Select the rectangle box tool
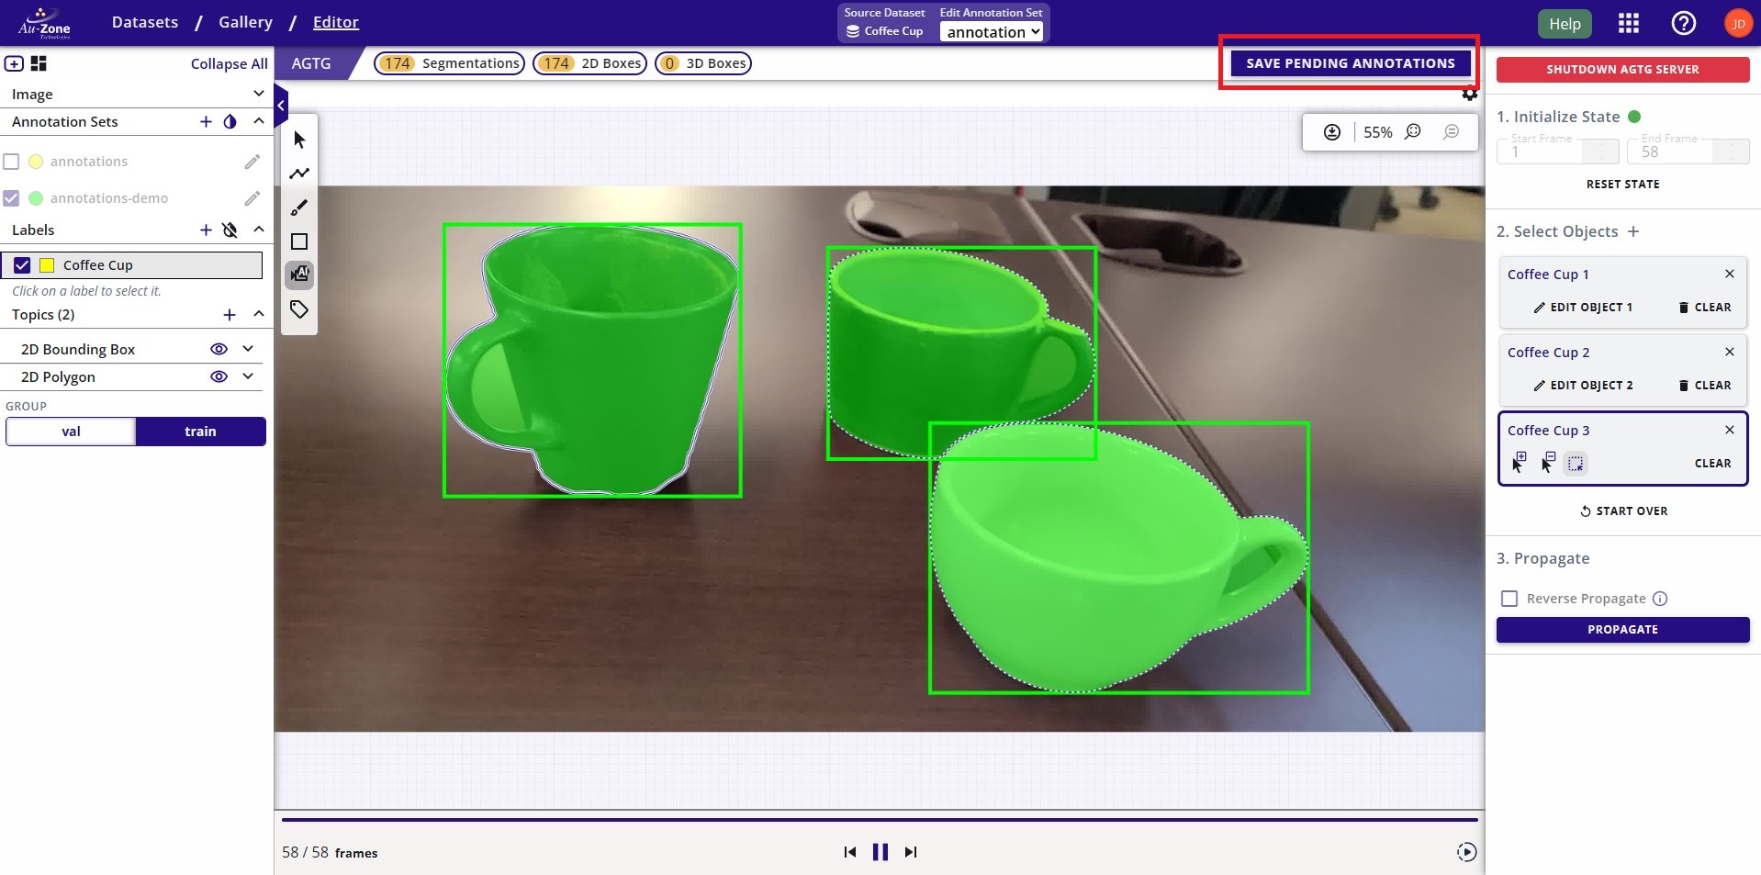 pyautogui.click(x=299, y=241)
